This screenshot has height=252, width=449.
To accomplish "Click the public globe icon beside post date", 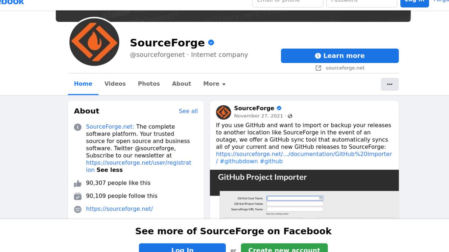I will 290,116.
